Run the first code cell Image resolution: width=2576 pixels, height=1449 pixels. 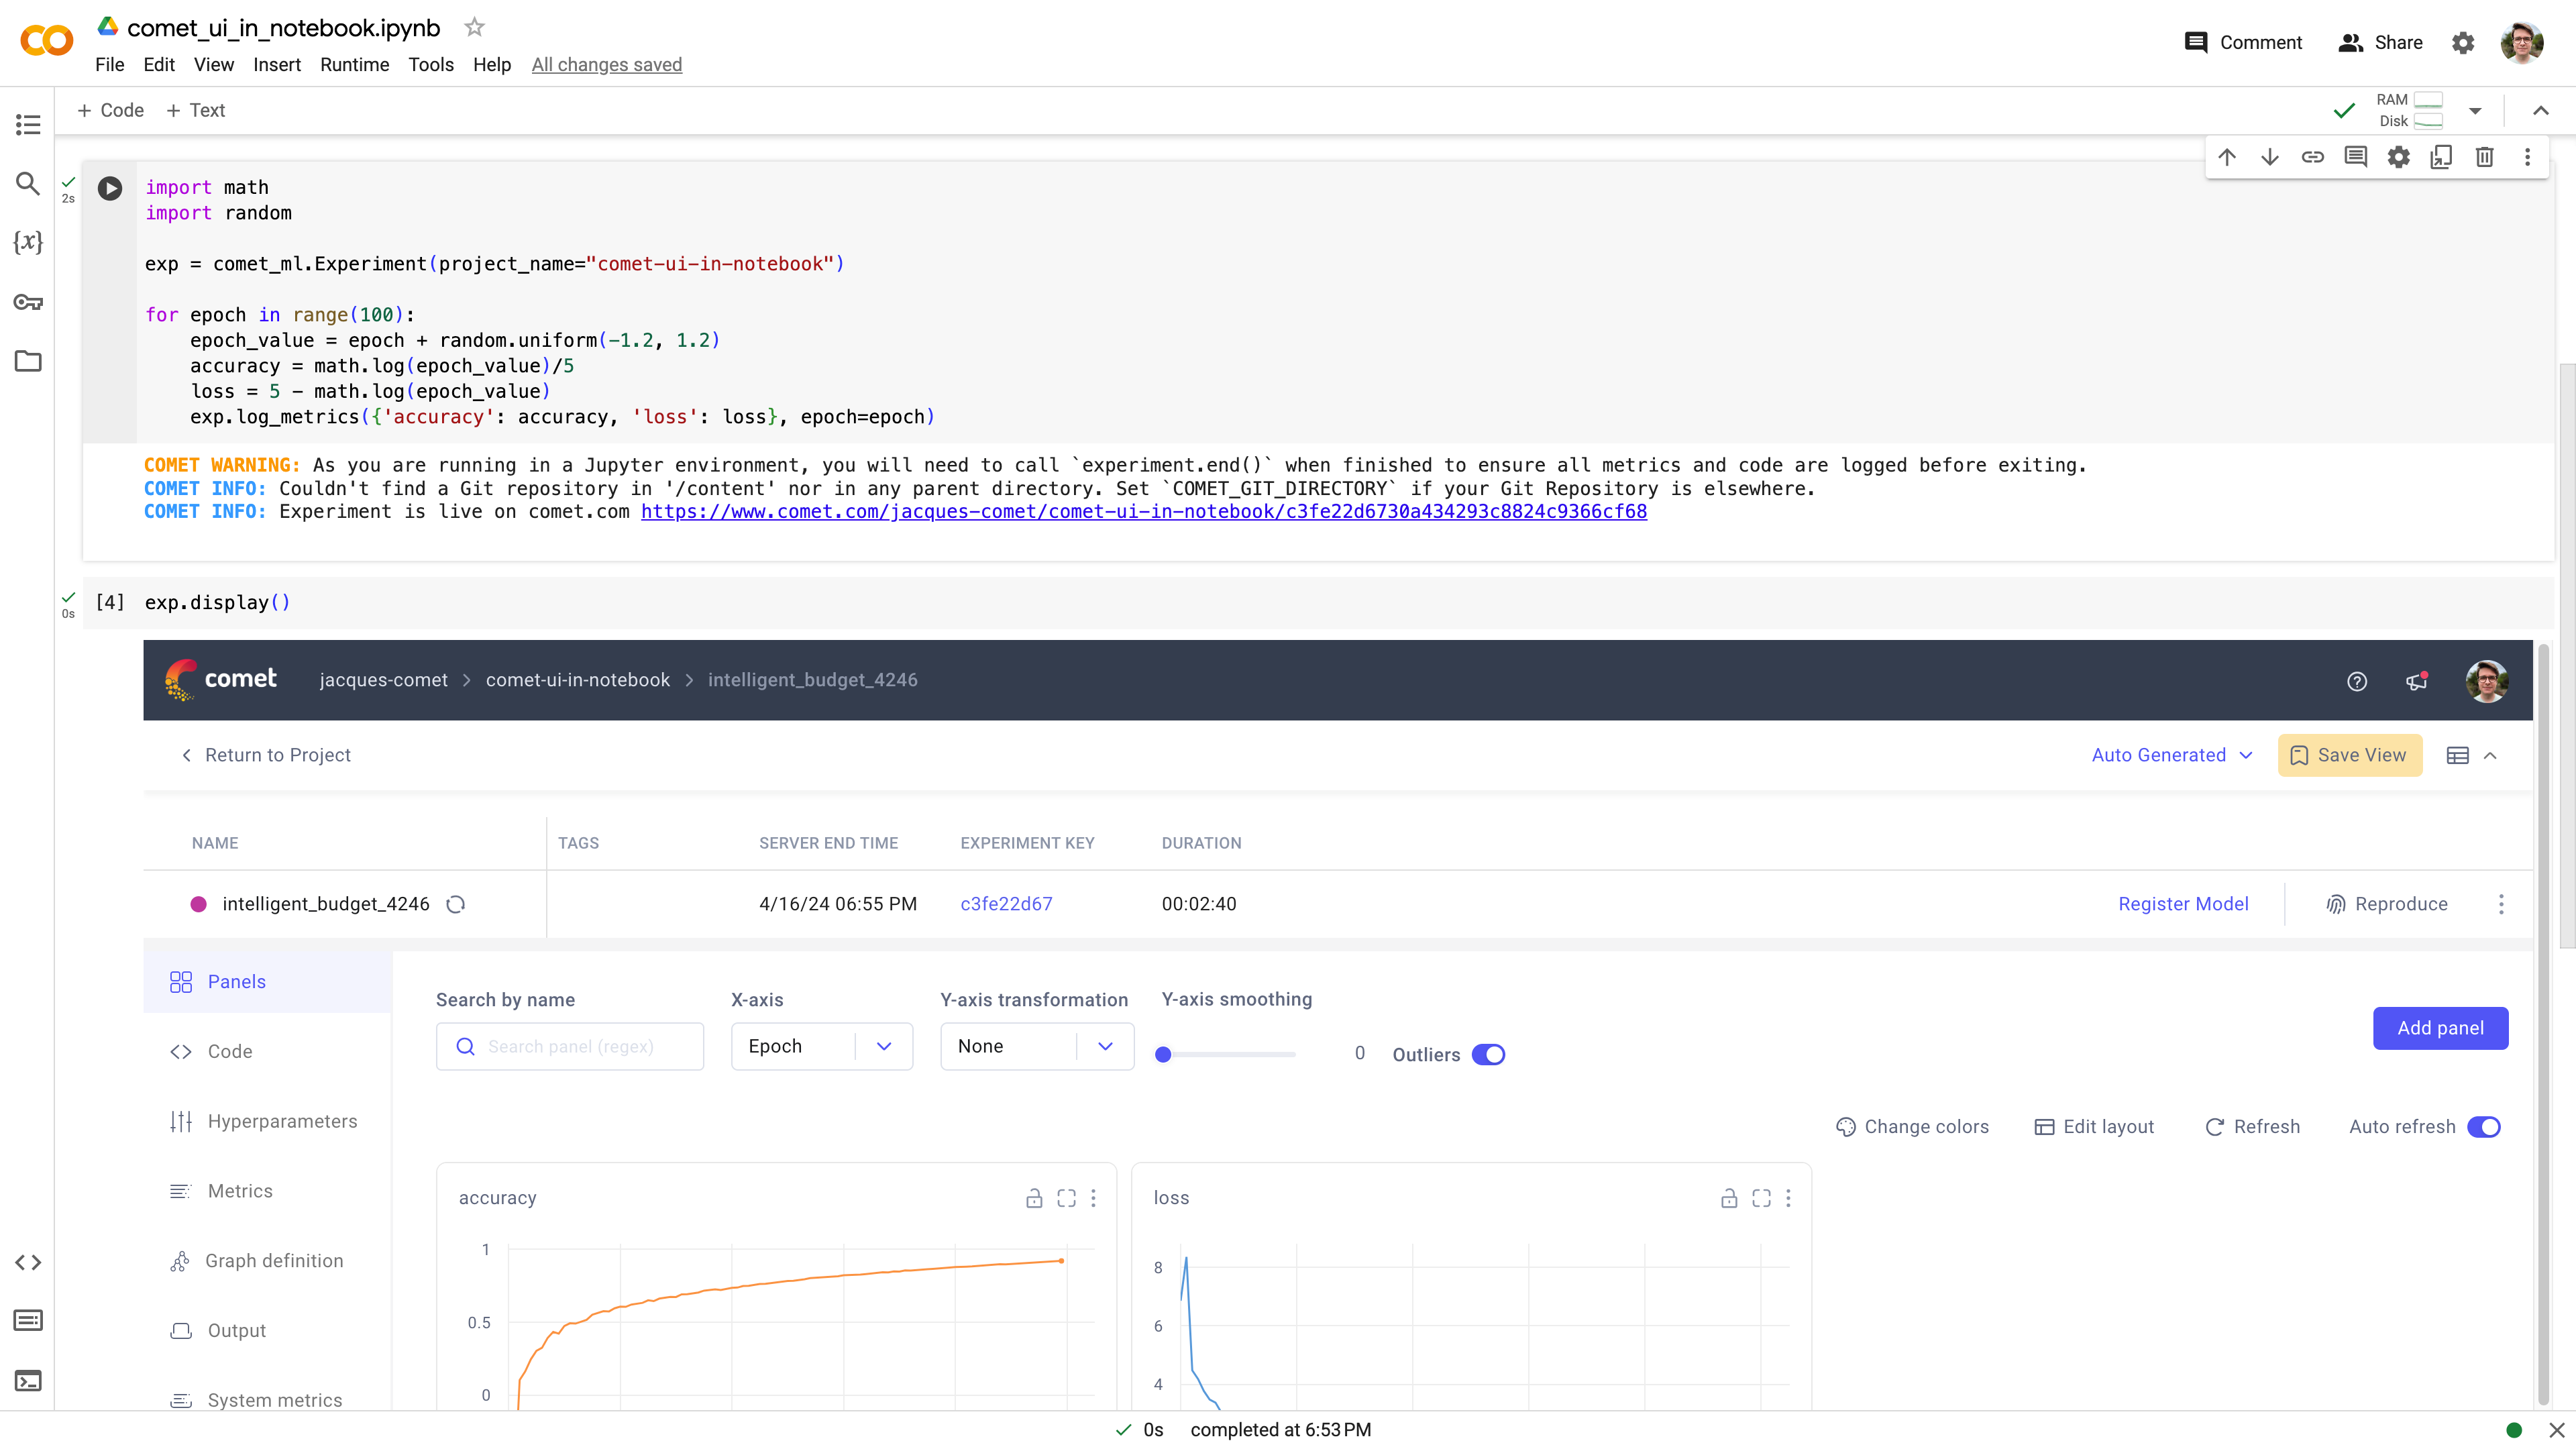pos(109,188)
